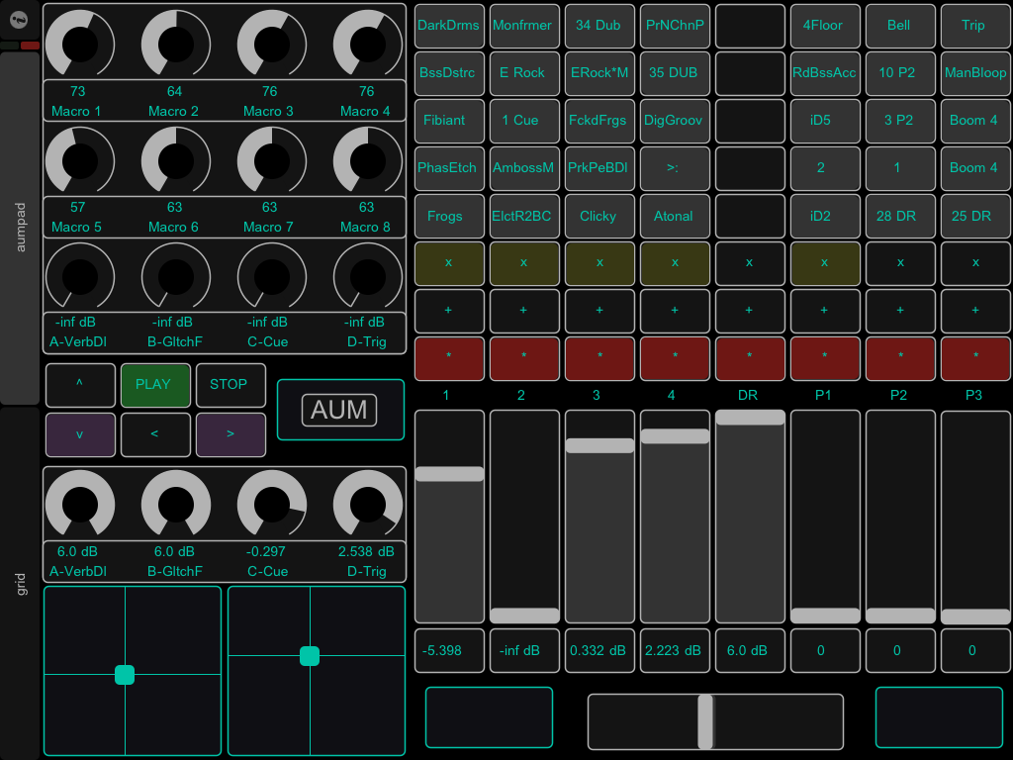Toggle the + button for channel 4
Viewport: 1013px width, 760px height.
coord(675,311)
